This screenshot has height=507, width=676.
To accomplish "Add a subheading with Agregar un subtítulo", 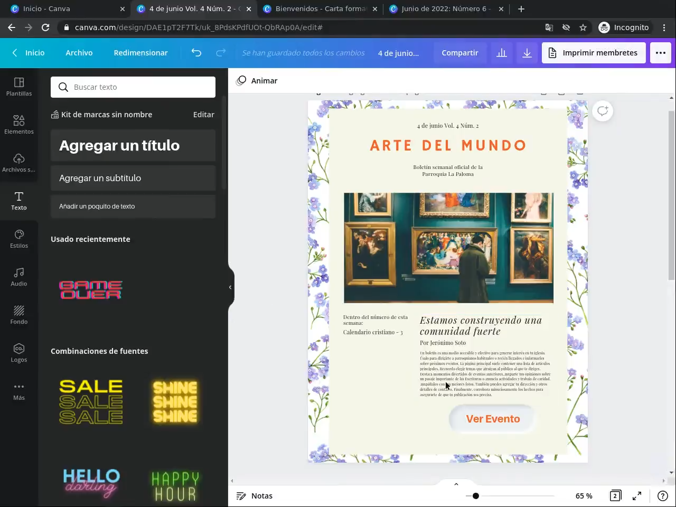I will 133,178.
